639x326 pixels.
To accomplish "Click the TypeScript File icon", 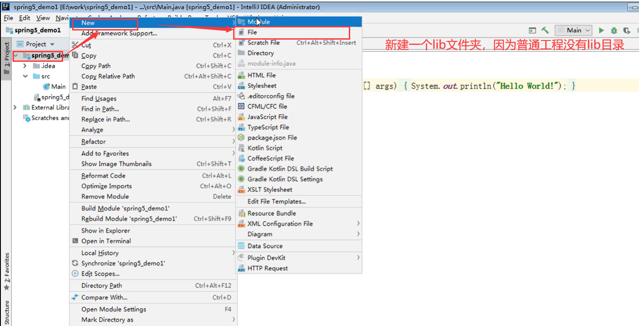I will click(241, 127).
